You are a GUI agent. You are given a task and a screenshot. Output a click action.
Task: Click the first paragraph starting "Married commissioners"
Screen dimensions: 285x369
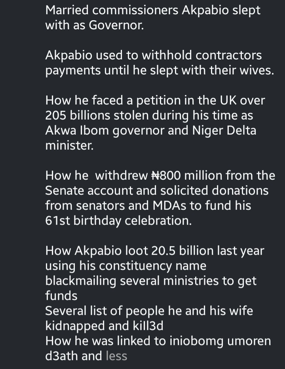pyautogui.click(x=153, y=18)
